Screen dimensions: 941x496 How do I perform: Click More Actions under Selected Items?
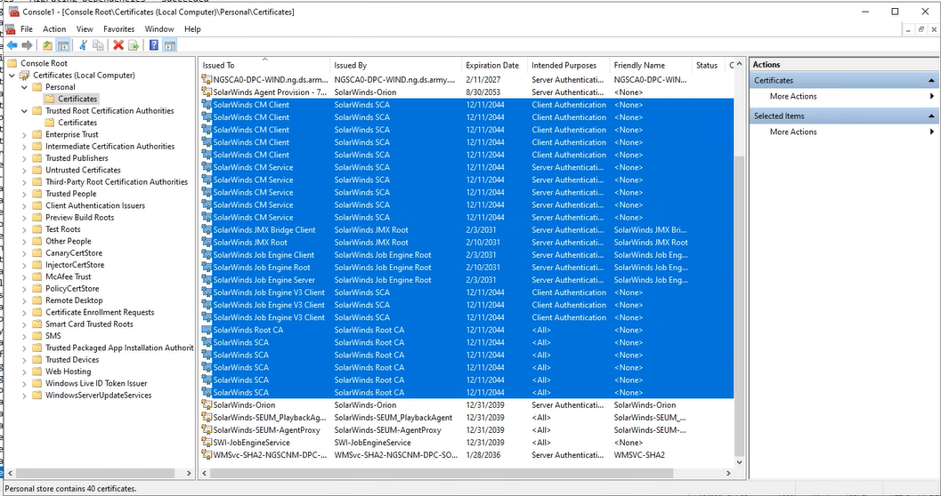[x=793, y=132]
